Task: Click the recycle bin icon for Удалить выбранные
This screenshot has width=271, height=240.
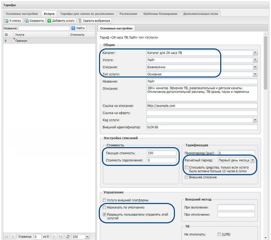Action: pos(80,21)
